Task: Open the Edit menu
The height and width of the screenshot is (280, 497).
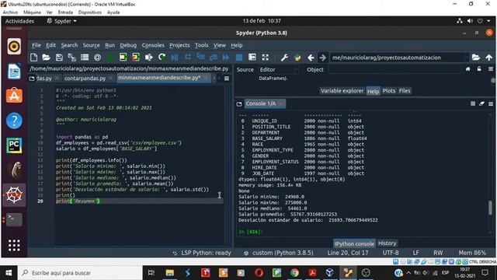Action: pyautogui.click(x=50, y=45)
